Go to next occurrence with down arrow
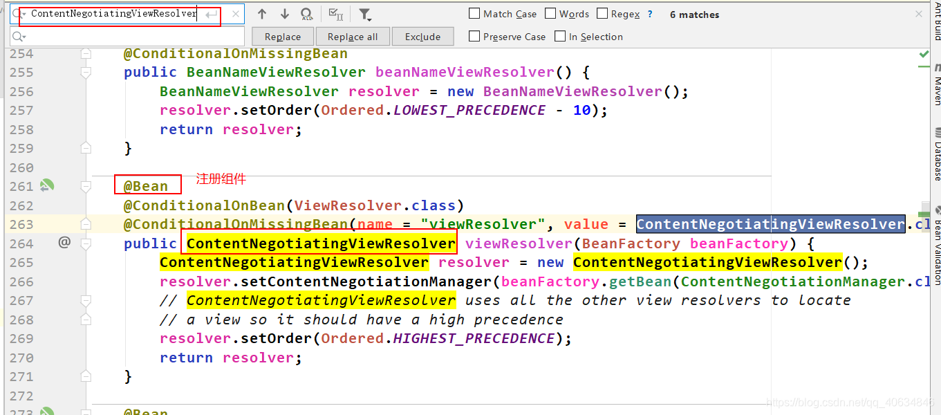This screenshot has height=415, width=941. pos(285,14)
